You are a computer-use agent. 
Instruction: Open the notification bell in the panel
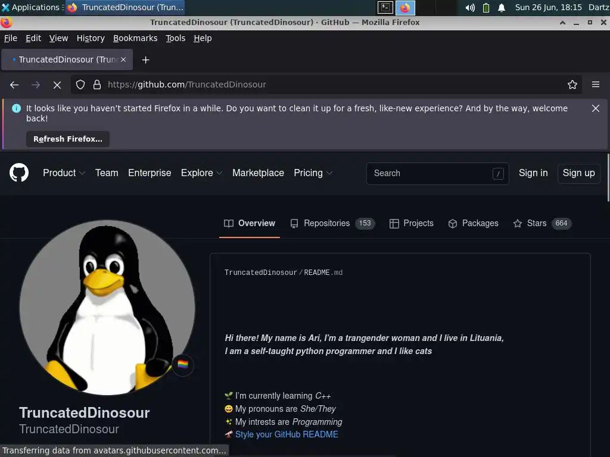tap(502, 7)
